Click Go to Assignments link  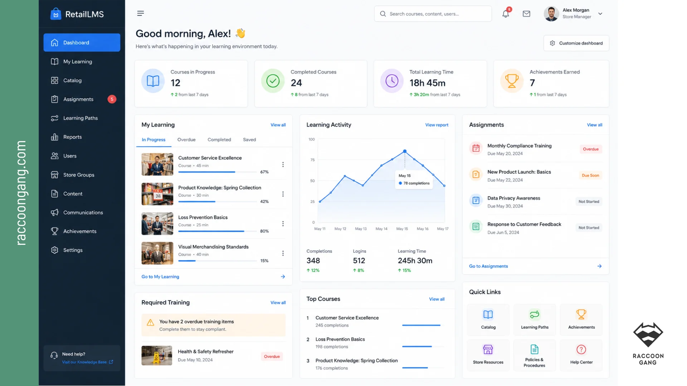pyautogui.click(x=488, y=266)
